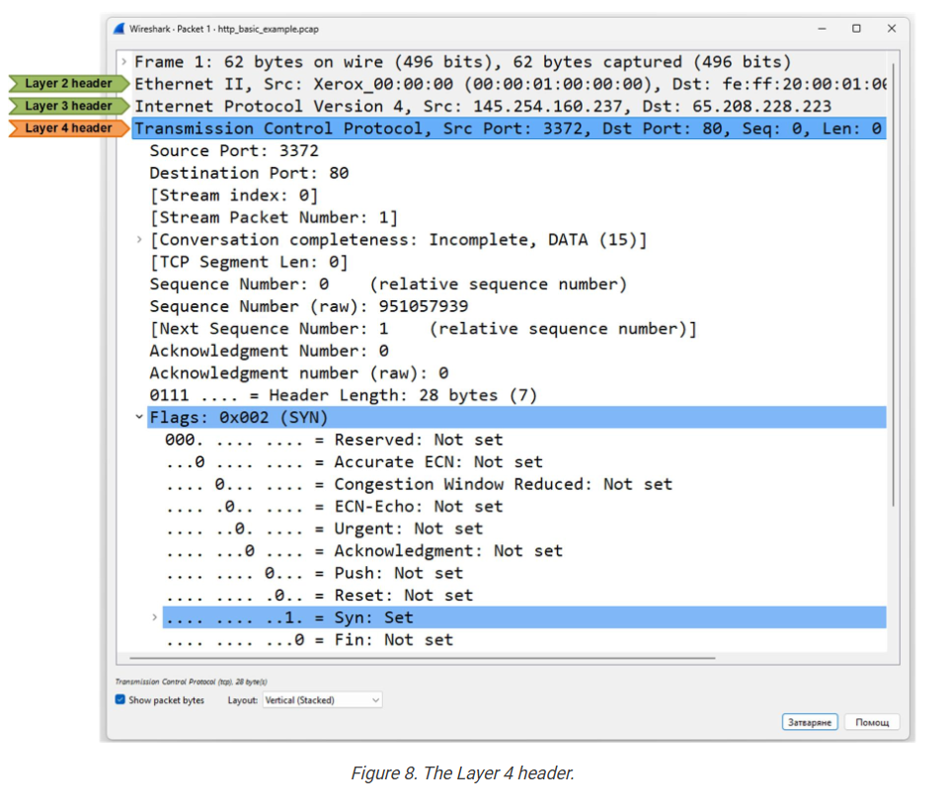Click the green Layer 3 header arrow label

pos(68,106)
